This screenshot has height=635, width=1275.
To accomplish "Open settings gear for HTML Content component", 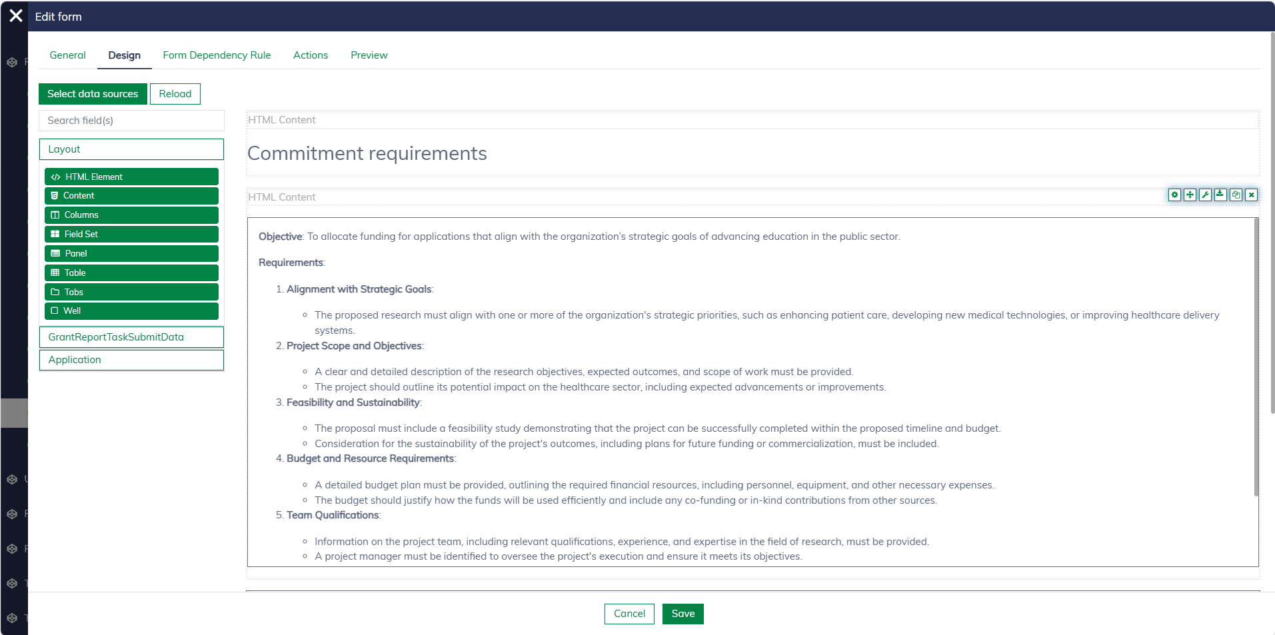I will (1174, 195).
